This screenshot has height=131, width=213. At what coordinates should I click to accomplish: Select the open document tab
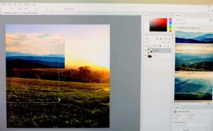[21, 13]
